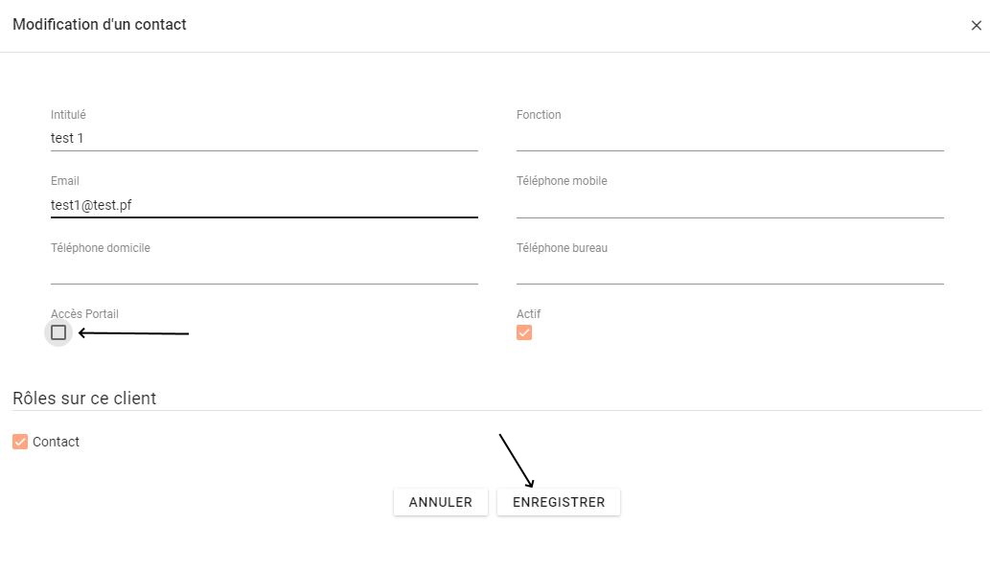
Task: Click the 'Téléphone bureau' field label
Action: [562, 248]
